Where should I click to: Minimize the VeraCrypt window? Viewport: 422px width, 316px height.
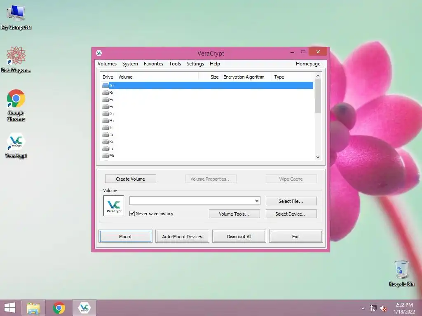(292, 52)
